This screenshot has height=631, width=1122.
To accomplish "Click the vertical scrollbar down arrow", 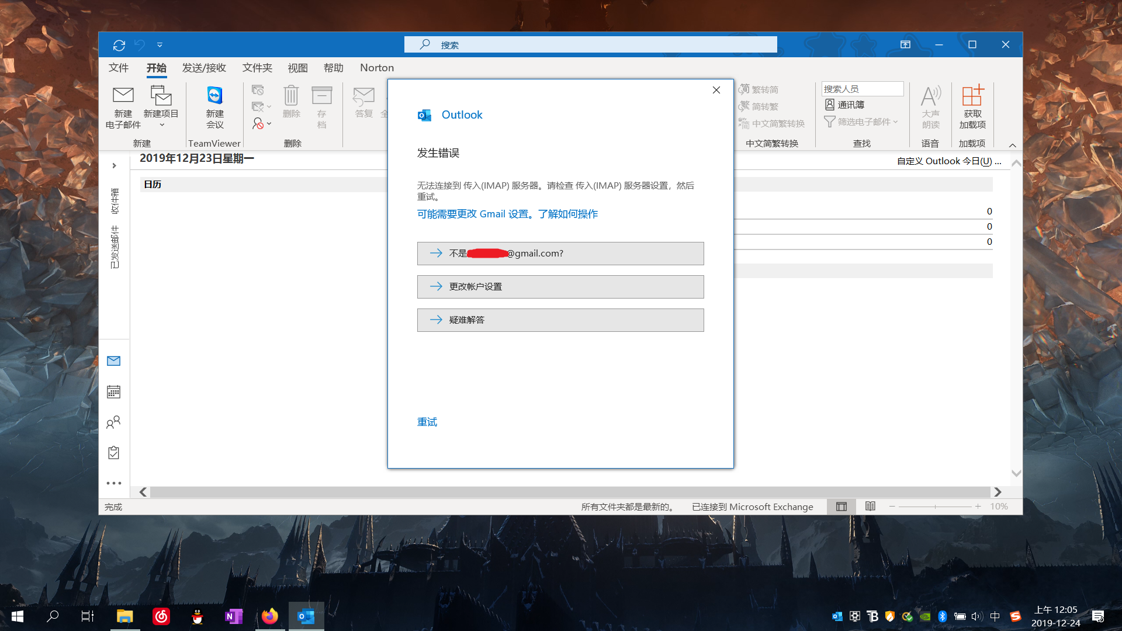I will point(1016,473).
